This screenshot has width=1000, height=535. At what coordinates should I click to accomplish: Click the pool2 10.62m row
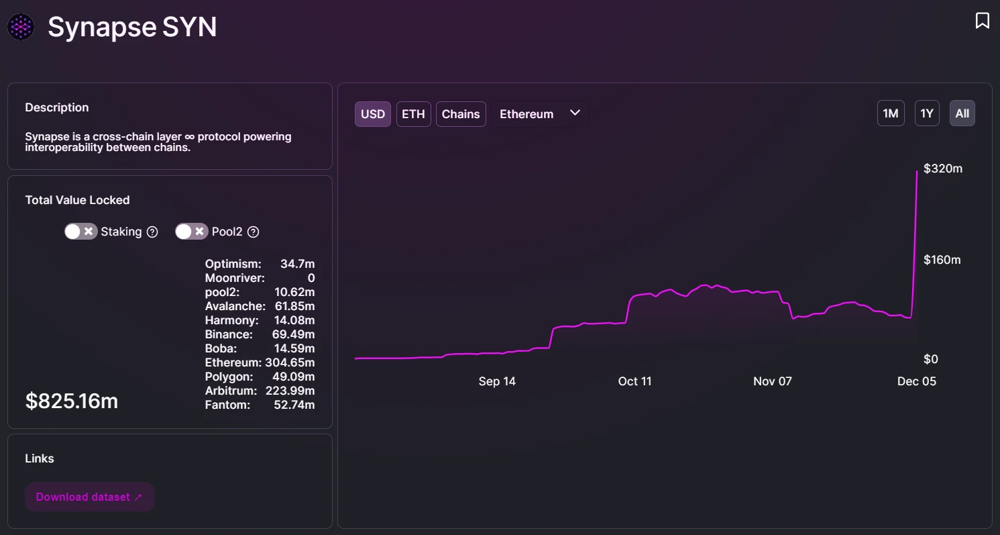[x=260, y=292]
